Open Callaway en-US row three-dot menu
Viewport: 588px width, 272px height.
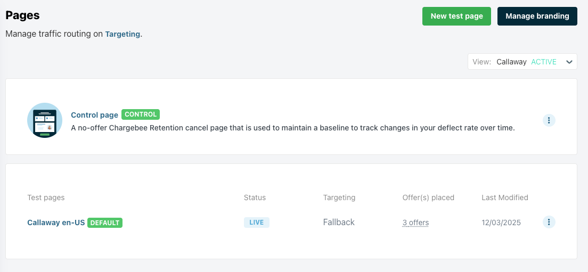[549, 222]
